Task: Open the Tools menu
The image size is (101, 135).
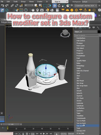Action: pos(15,2)
